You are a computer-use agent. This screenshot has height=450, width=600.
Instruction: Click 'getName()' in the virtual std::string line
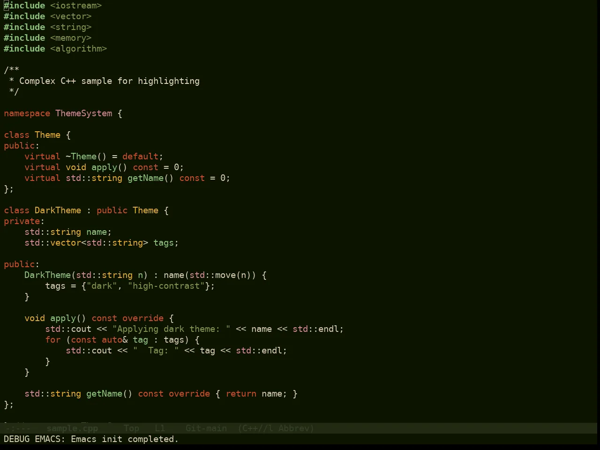click(150, 178)
